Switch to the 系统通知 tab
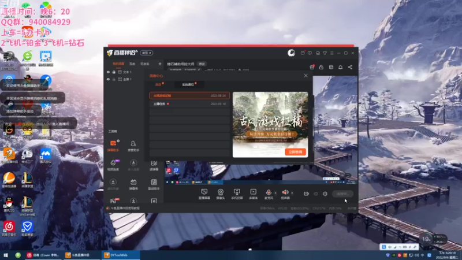The image size is (462, 260). coord(188,84)
